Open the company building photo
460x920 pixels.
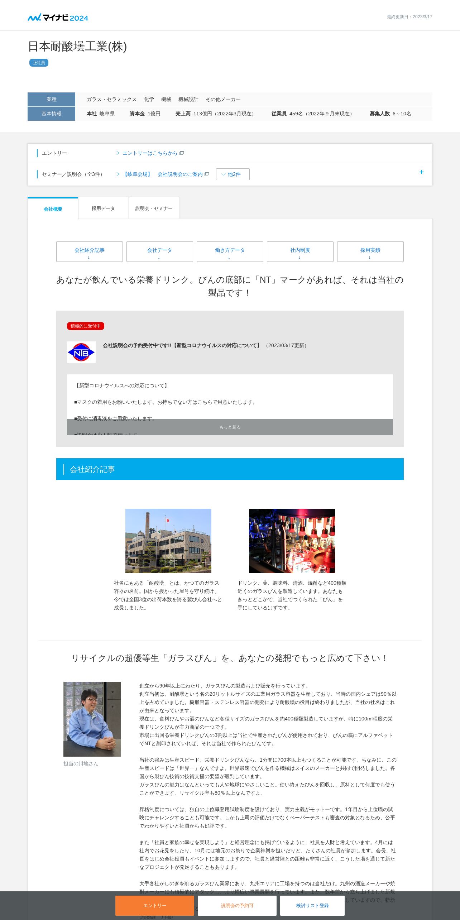168,541
